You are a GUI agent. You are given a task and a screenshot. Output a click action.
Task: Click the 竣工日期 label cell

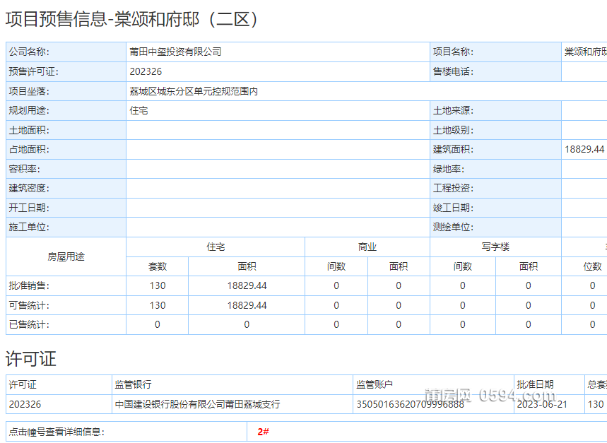point(495,208)
